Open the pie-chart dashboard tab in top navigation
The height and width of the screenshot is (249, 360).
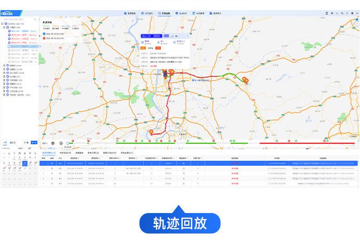pos(130,13)
